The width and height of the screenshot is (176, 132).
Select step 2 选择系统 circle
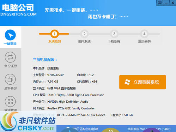click(x=84, y=34)
